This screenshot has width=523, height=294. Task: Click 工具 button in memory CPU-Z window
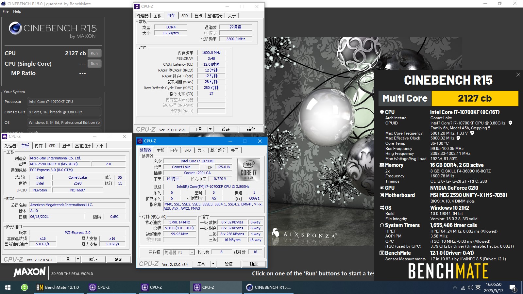pyautogui.click(x=198, y=129)
